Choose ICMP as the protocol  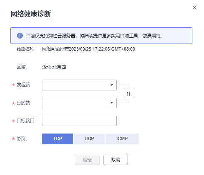122,139
